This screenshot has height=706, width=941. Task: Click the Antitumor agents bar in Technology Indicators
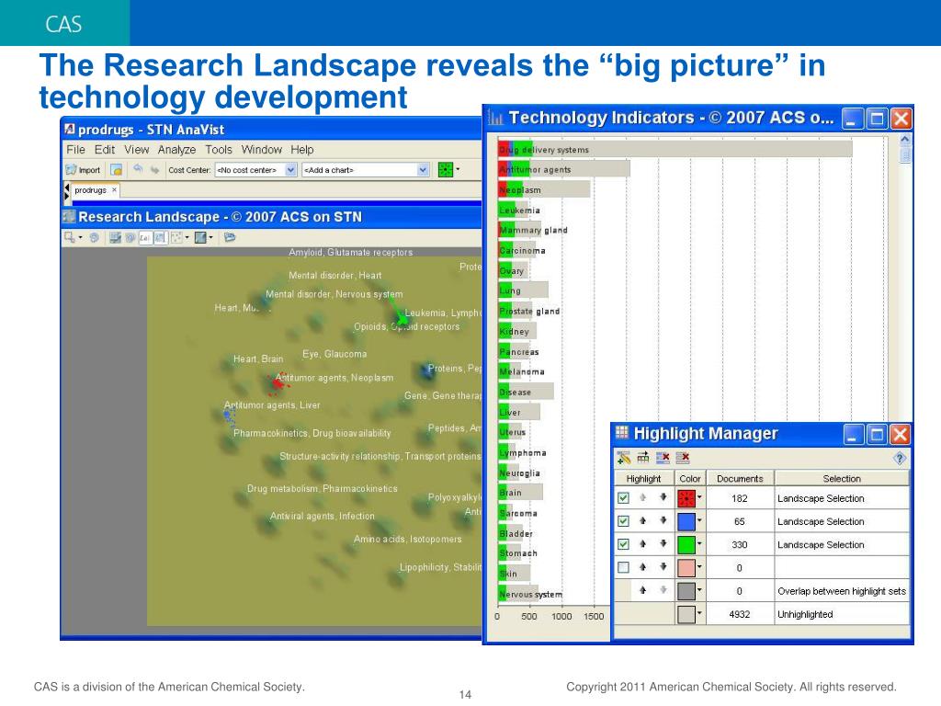[564, 169]
